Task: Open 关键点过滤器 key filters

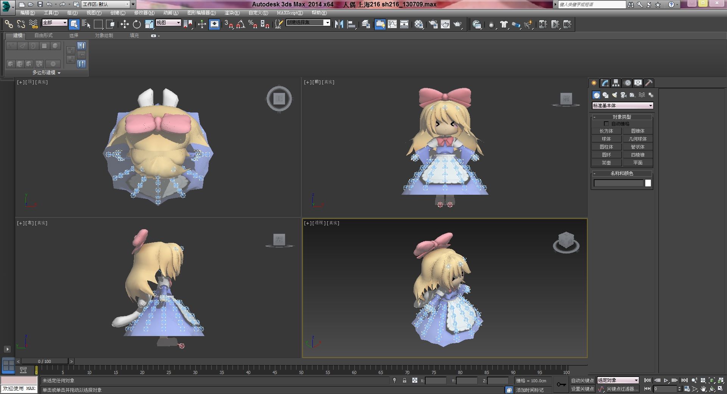Action: (622, 389)
